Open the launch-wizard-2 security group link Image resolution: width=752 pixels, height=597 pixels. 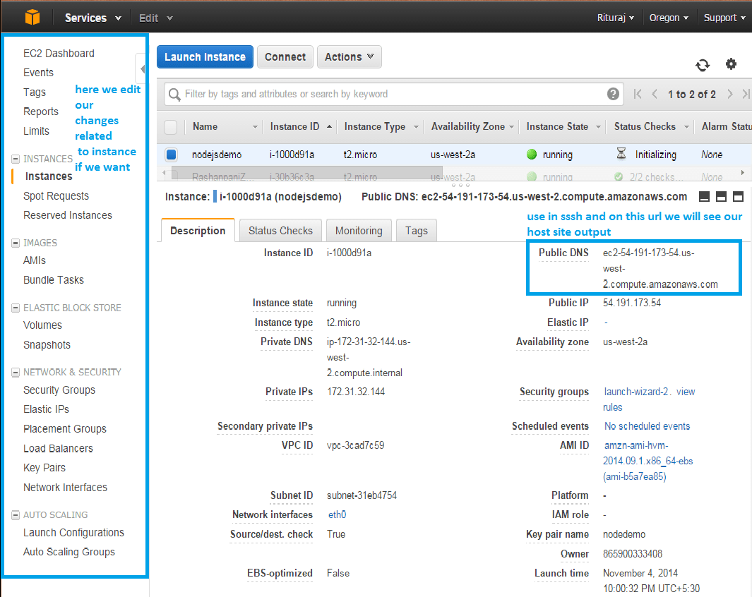pos(636,392)
